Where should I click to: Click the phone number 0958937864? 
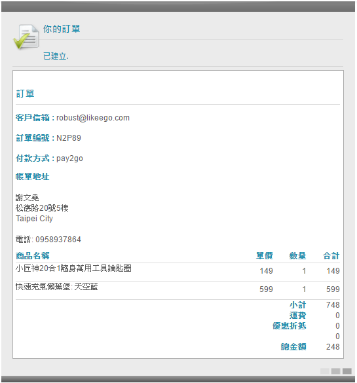(x=58, y=240)
